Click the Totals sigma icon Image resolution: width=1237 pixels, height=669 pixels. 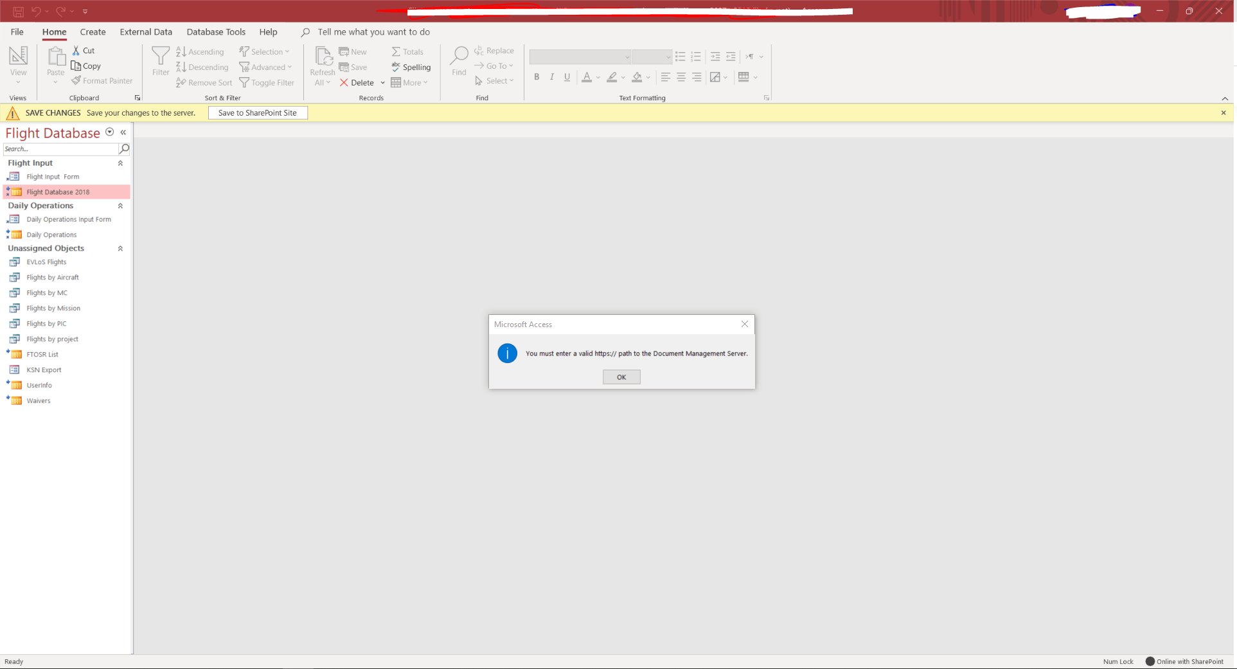point(396,51)
